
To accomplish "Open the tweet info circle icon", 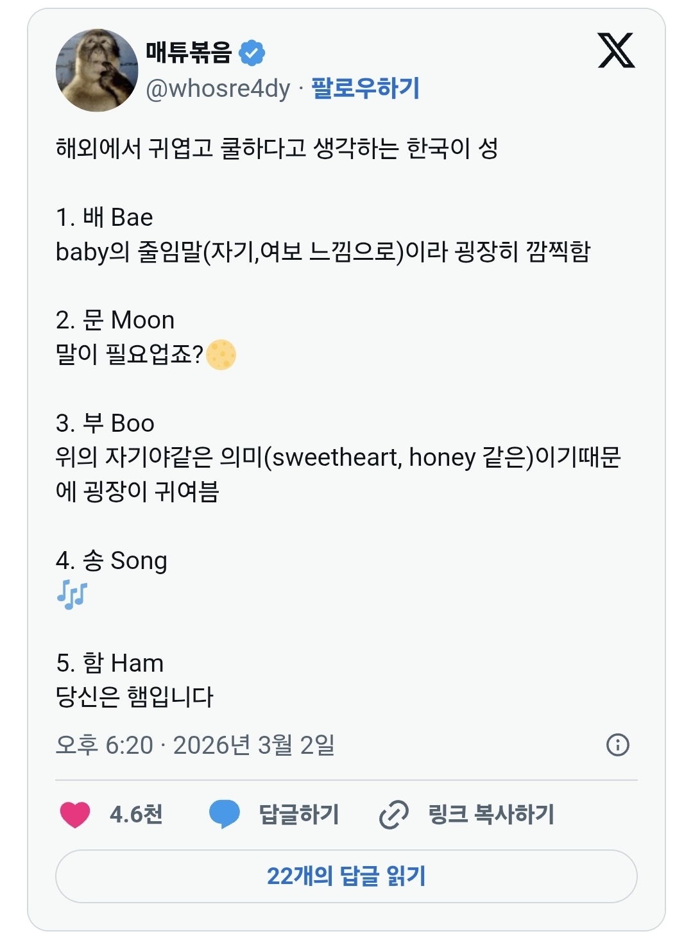I will [x=617, y=745].
